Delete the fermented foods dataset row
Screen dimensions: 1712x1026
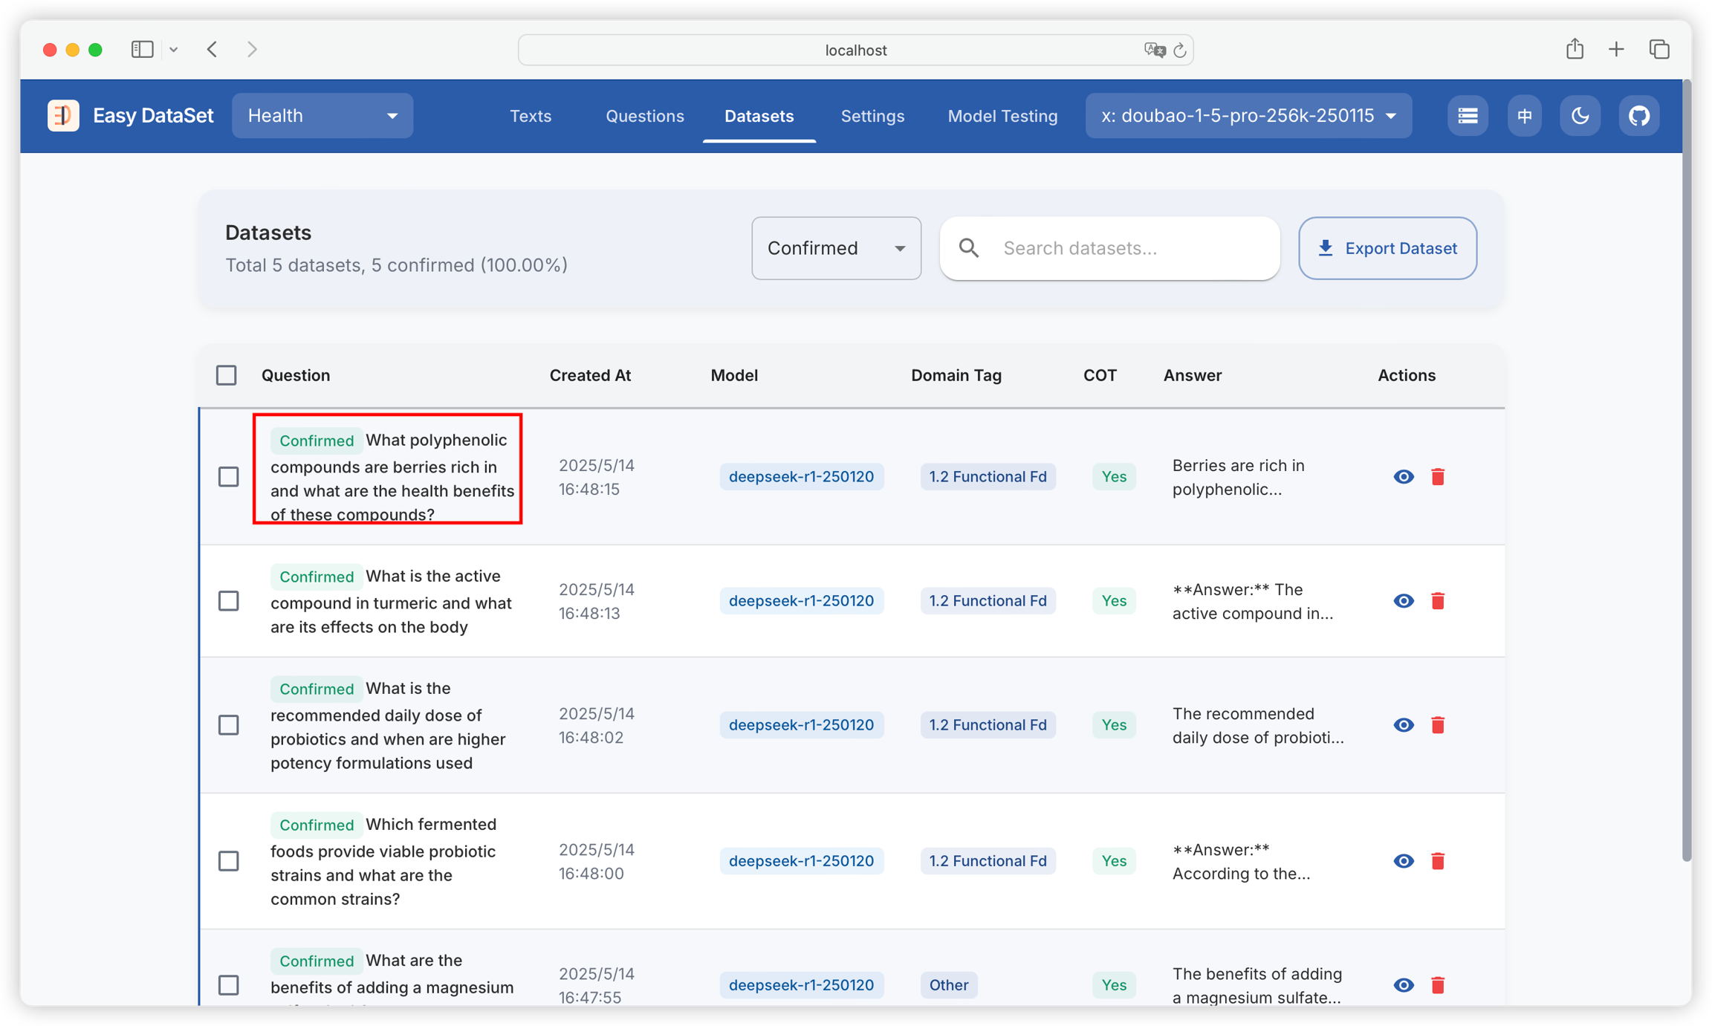tap(1438, 861)
